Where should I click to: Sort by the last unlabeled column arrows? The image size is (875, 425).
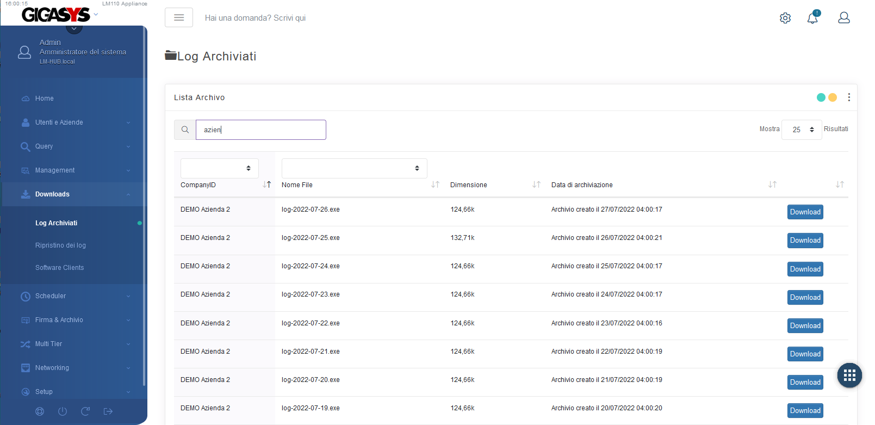click(x=840, y=184)
